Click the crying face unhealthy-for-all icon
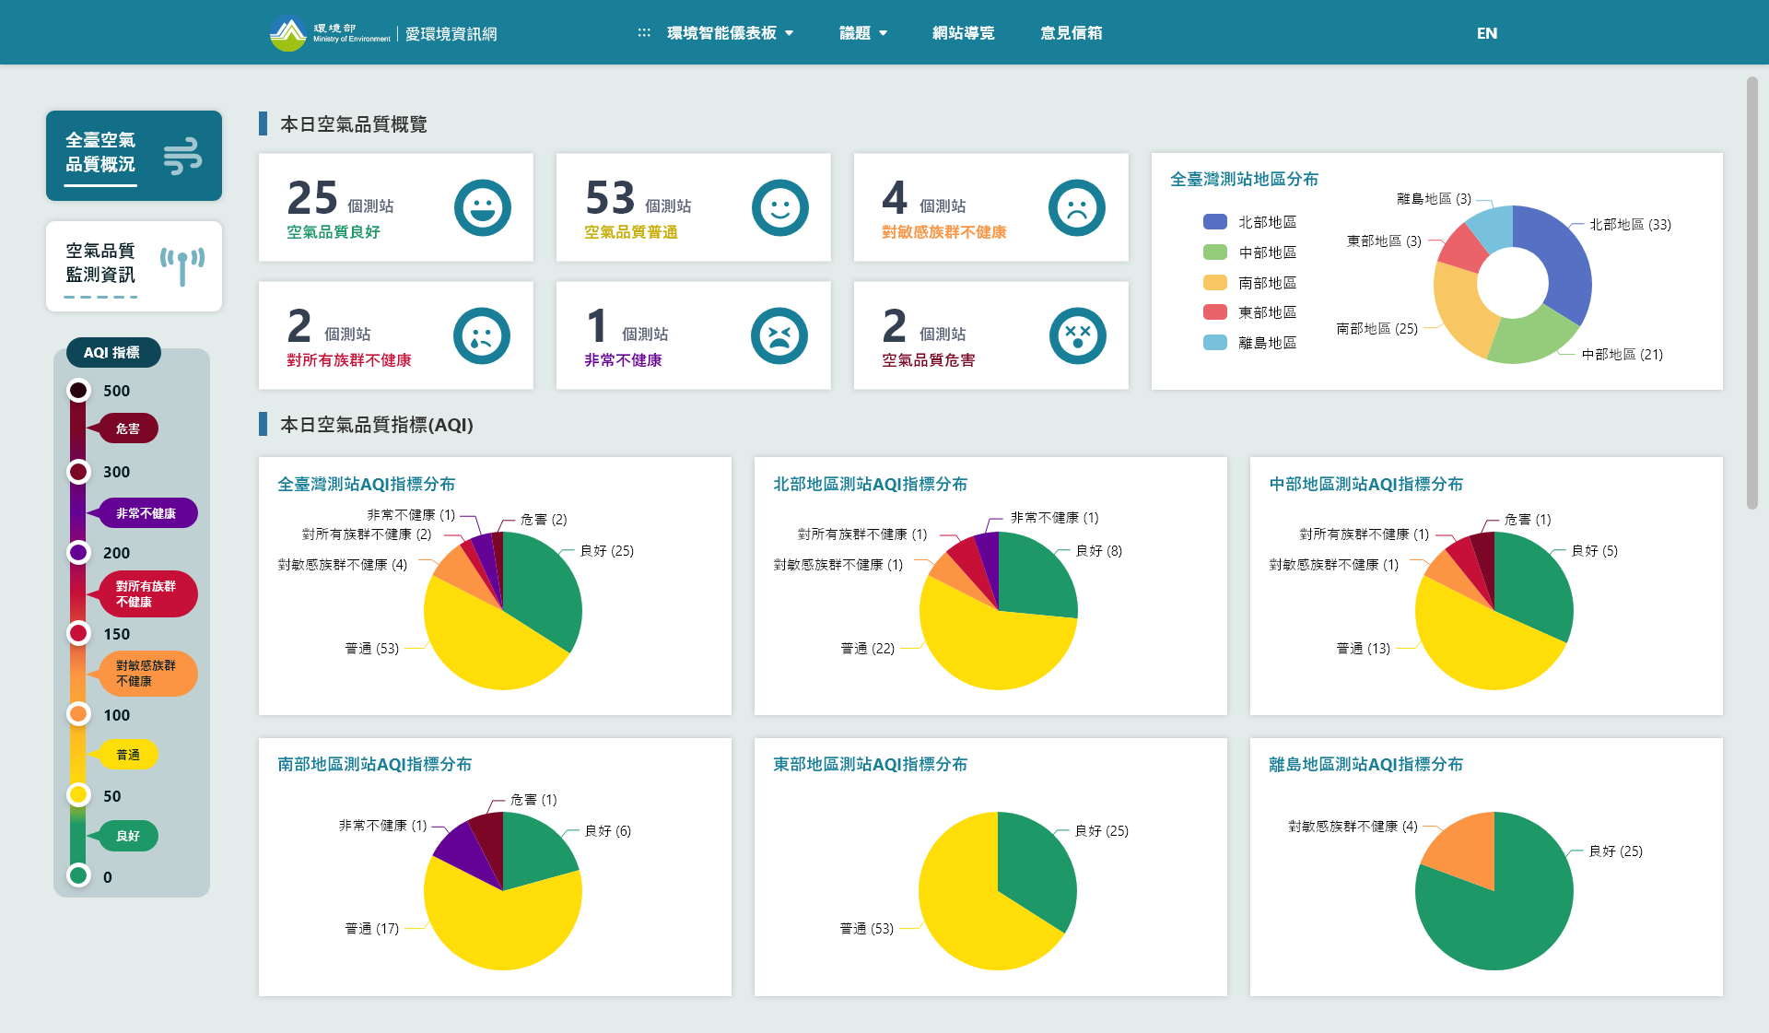Image resolution: width=1769 pixels, height=1033 pixels. 482,335
